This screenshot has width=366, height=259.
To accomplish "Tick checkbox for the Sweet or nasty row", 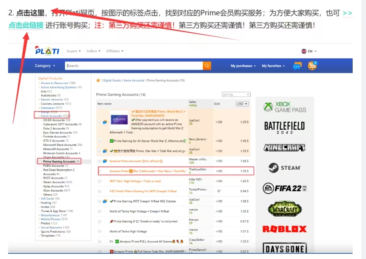I will coord(100,221).
